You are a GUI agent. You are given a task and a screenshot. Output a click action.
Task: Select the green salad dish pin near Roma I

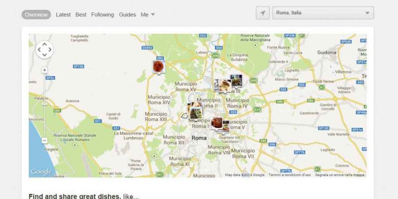pos(196,113)
